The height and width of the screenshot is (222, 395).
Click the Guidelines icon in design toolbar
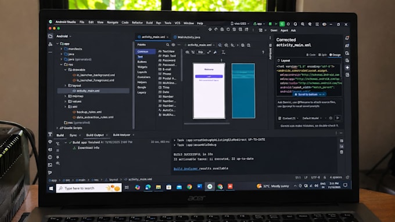click(x=223, y=52)
